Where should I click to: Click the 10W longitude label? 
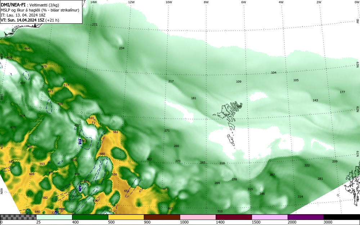pyautogui.click(x=169, y=2)
